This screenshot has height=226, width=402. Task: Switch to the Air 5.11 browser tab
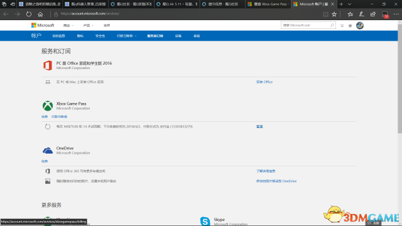click(177, 4)
